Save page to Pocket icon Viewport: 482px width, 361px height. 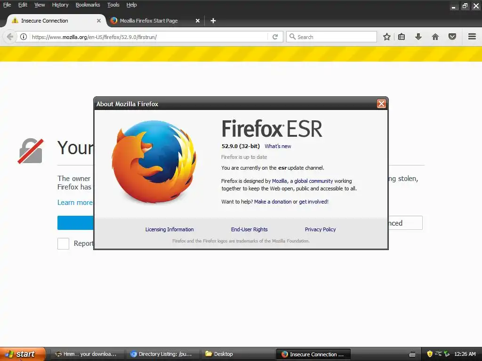pyautogui.click(x=452, y=37)
